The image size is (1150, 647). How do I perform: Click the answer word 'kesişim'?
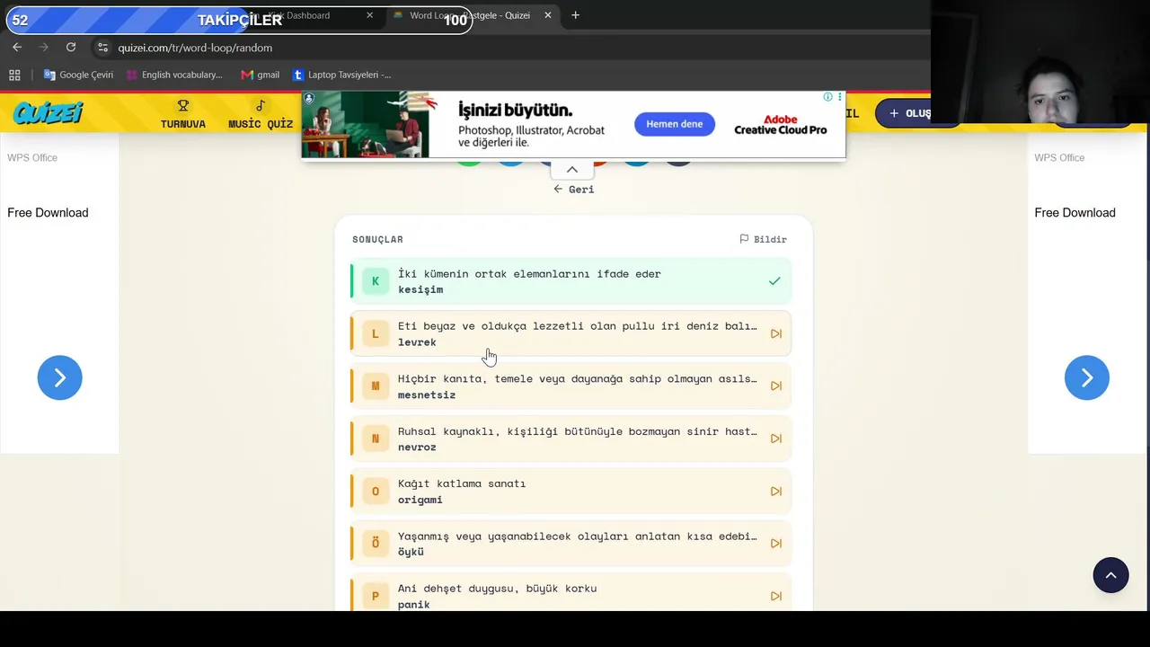tap(420, 289)
